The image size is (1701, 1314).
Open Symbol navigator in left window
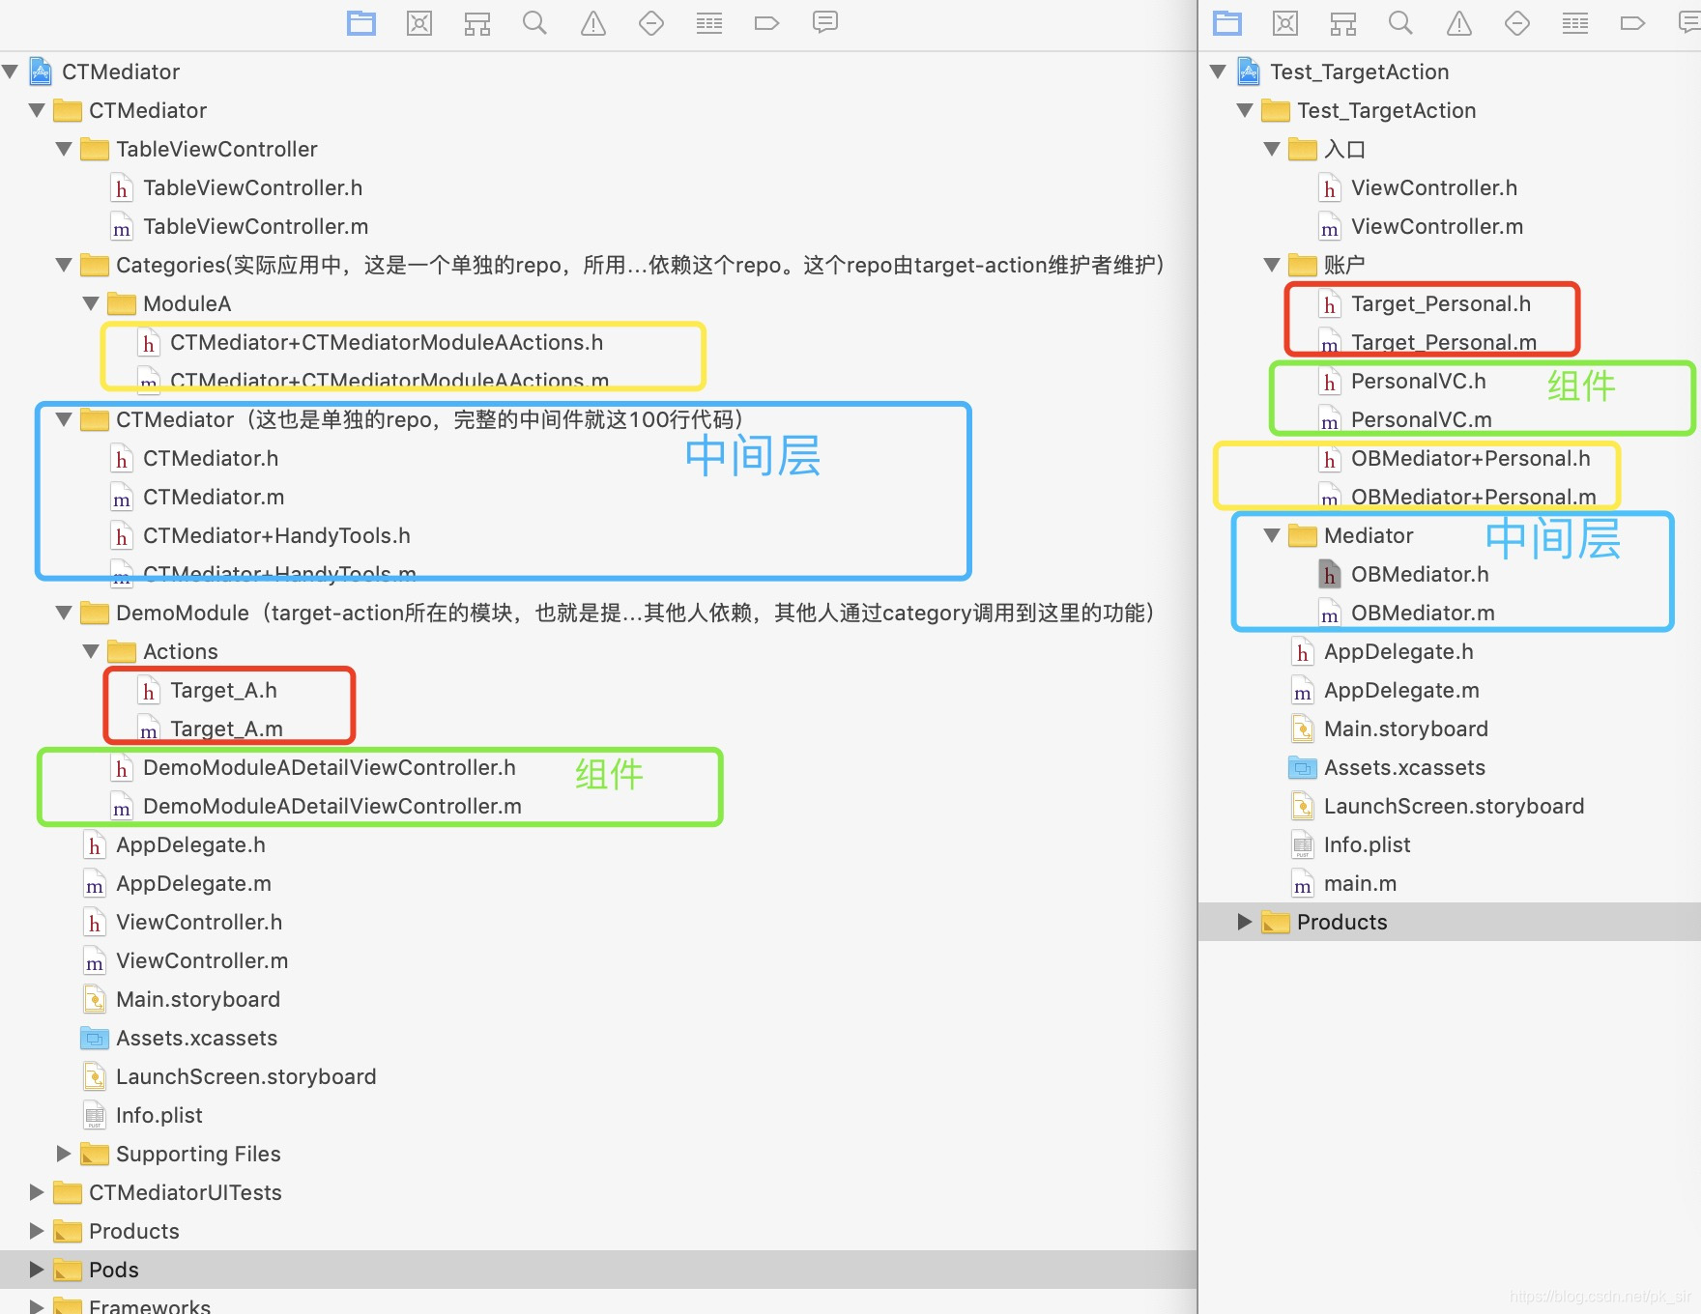[x=477, y=23]
